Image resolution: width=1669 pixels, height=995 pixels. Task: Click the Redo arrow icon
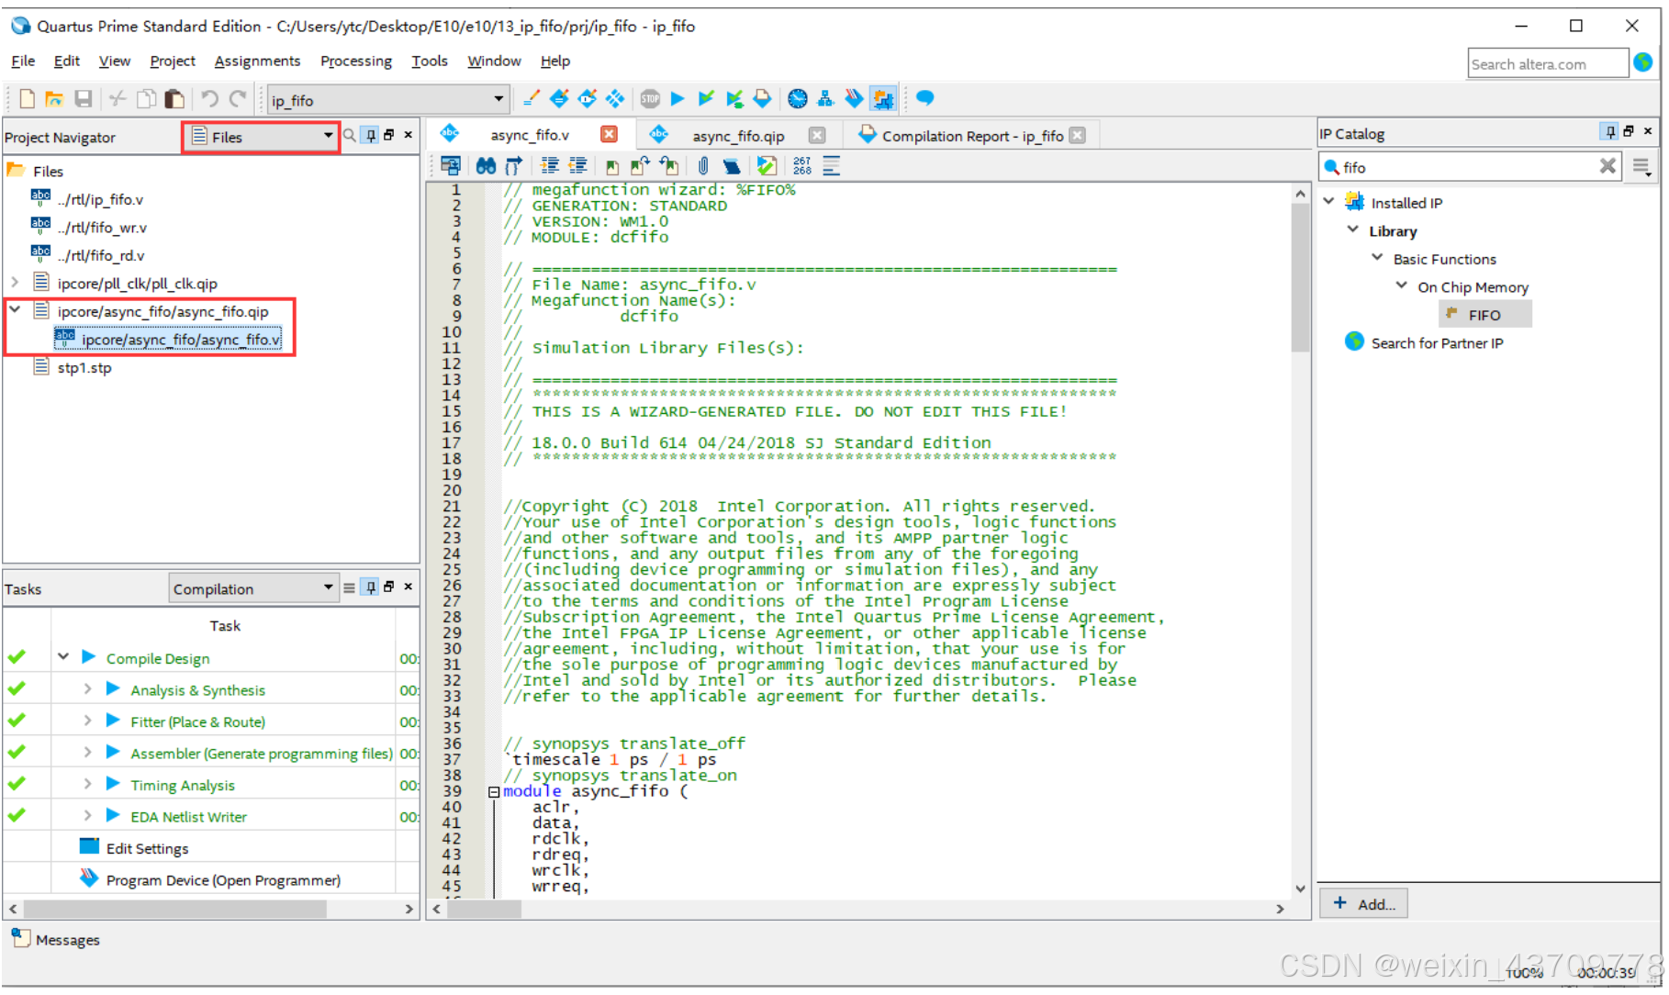pos(238,99)
